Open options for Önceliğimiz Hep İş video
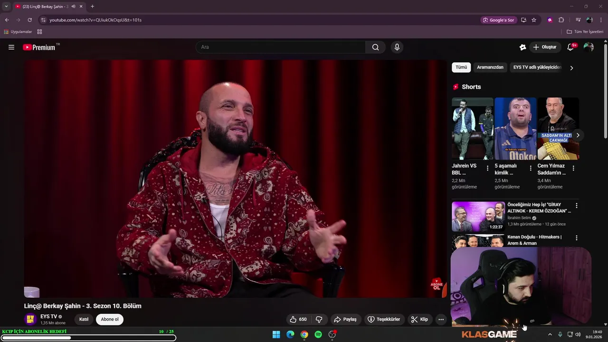Viewport: 608px width, 342px height. point(577,206)
